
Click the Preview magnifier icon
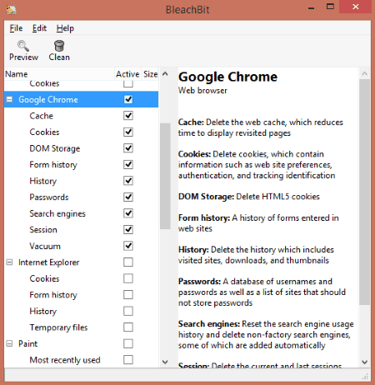(22, 46)
